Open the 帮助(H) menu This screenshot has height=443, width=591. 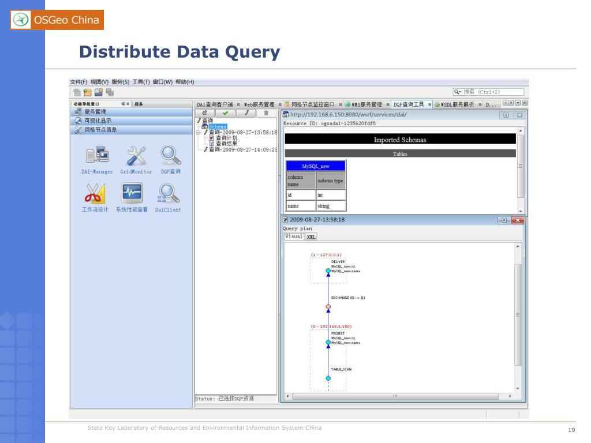pos(185,82)
